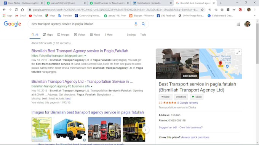Expand the map in knowledge panel
The width and height of the screenshot is (259, 145).
coord(238,52)
